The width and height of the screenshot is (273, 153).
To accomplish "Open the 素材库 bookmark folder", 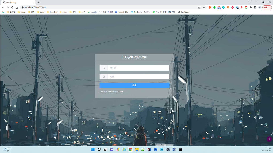I will tap(11, 12).
